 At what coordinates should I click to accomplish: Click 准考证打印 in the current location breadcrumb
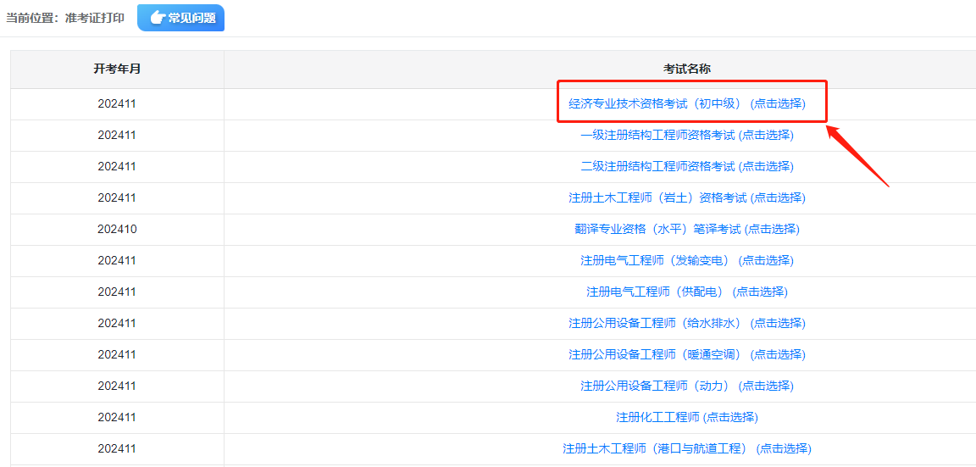[95, 18]
